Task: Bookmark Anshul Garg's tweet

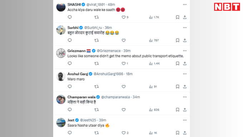Action: tap(178, 87)
